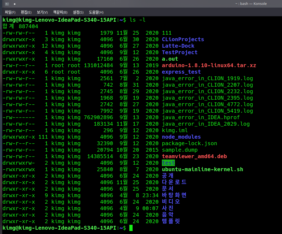Click the 사진 directory name
The height and width of the screenshot is (234, 282).
pos(168,208)
